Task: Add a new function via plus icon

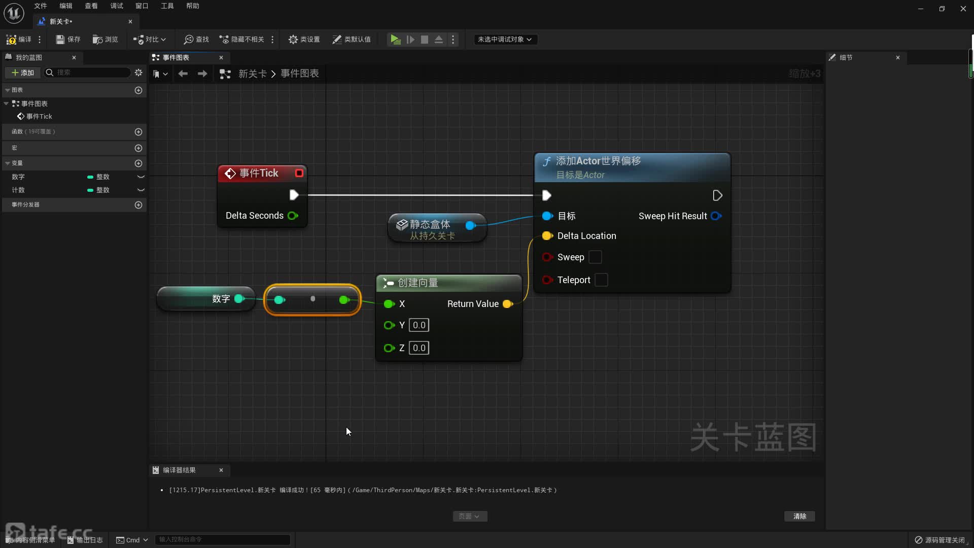Action: [138, 131]
